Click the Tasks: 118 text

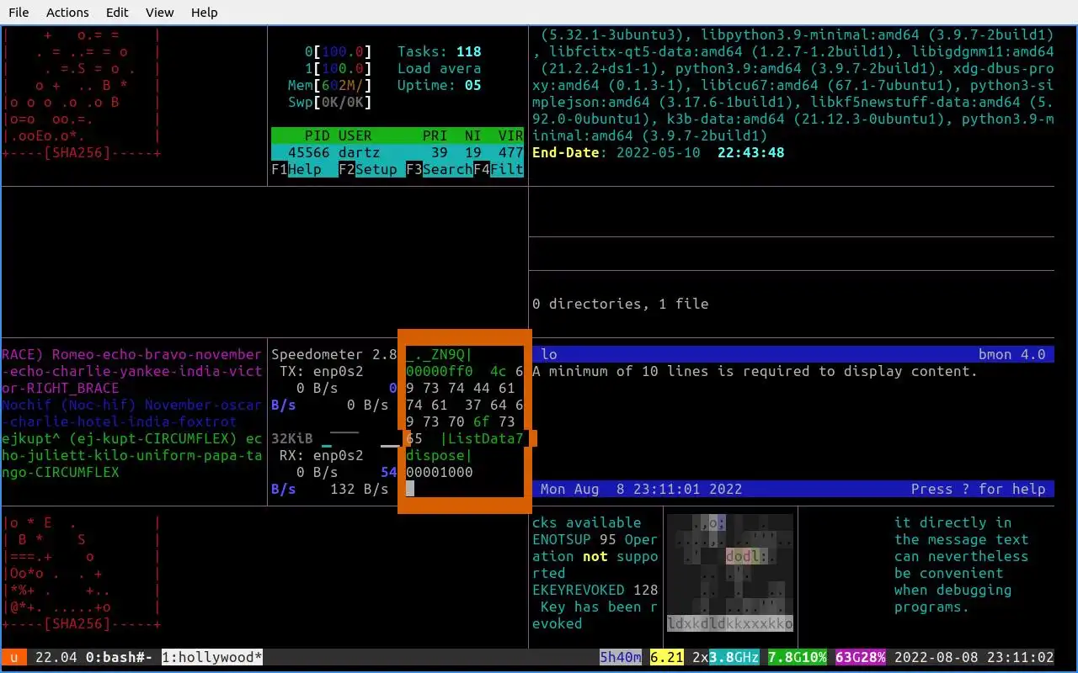point(440,51)
